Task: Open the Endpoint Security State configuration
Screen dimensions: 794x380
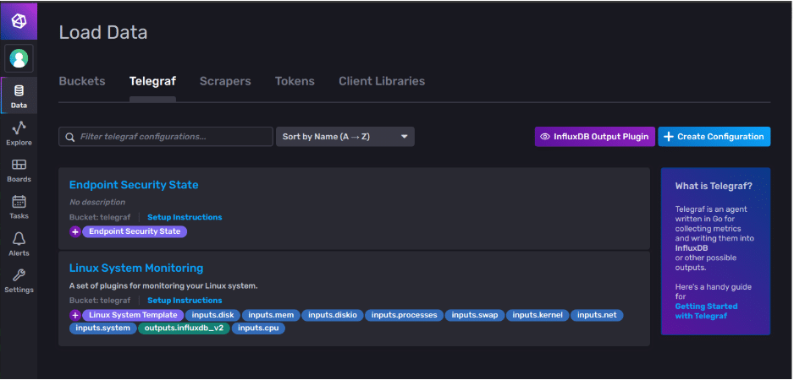Action: (x=134, y=185)
